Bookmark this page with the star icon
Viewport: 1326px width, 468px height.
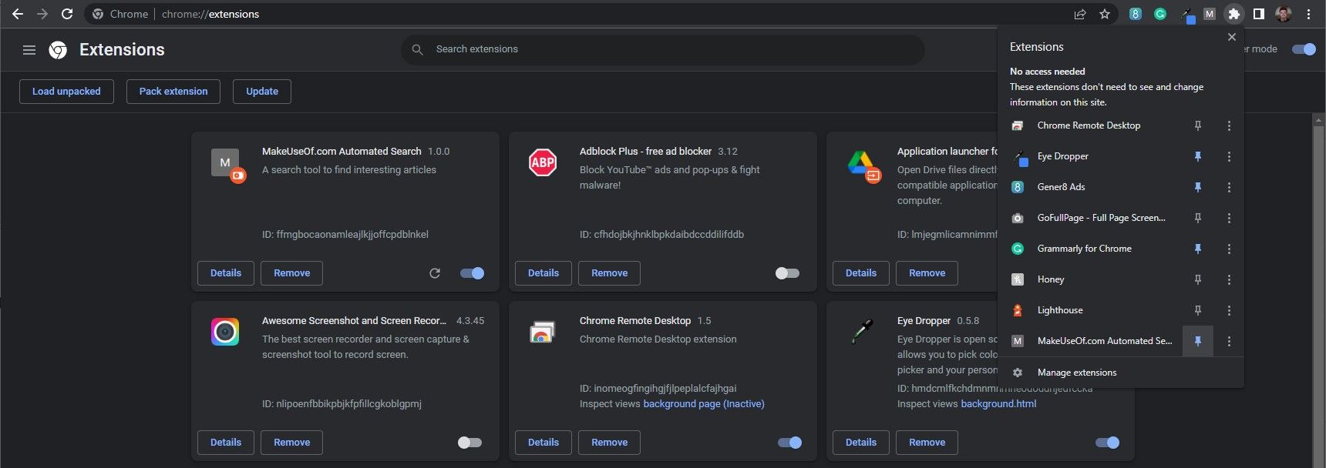1105,14
